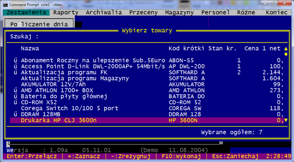Click short code HP 3600N
The image size is (294, 162).
(183, 120)
